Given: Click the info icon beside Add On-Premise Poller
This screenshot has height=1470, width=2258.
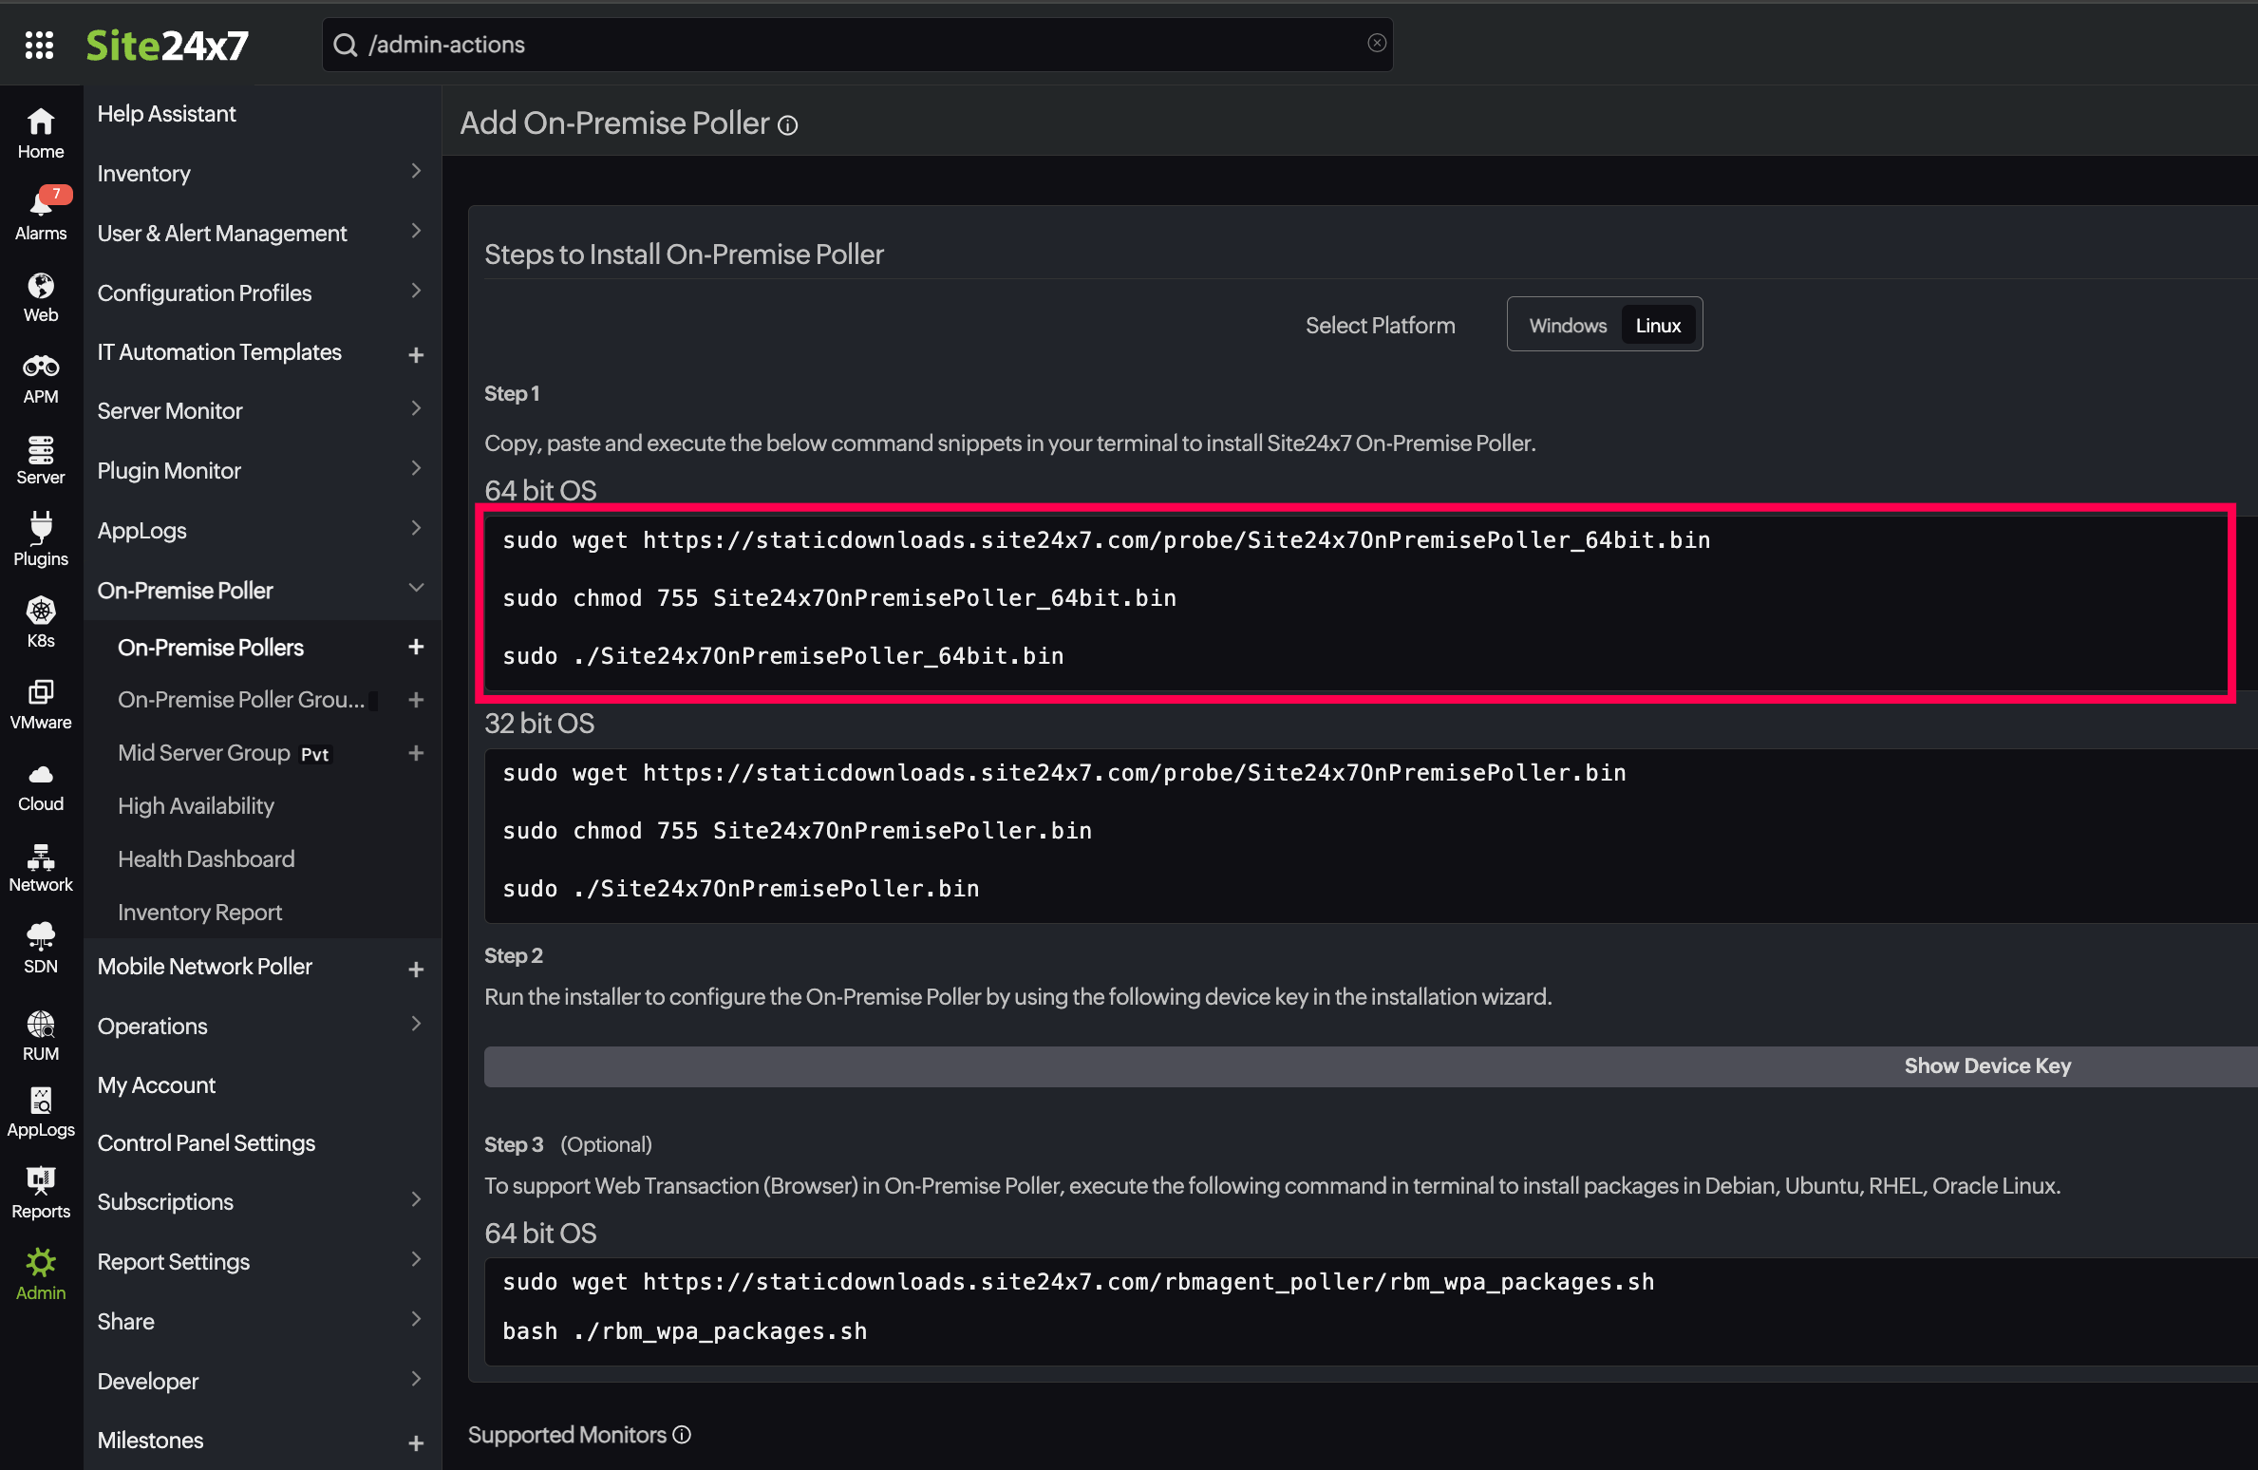Looking at the screenshot, I should pyautogui.click(x=788, y=125).
